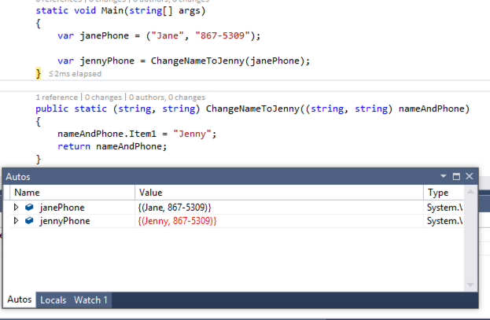Click the Autos scrollbar up arrow
The width and height of the screenshot is (490, 320).
[x=470, y=192]
